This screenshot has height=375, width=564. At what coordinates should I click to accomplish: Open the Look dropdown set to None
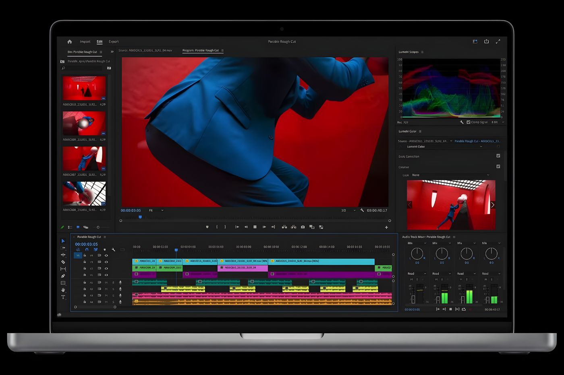coord(450,175)
